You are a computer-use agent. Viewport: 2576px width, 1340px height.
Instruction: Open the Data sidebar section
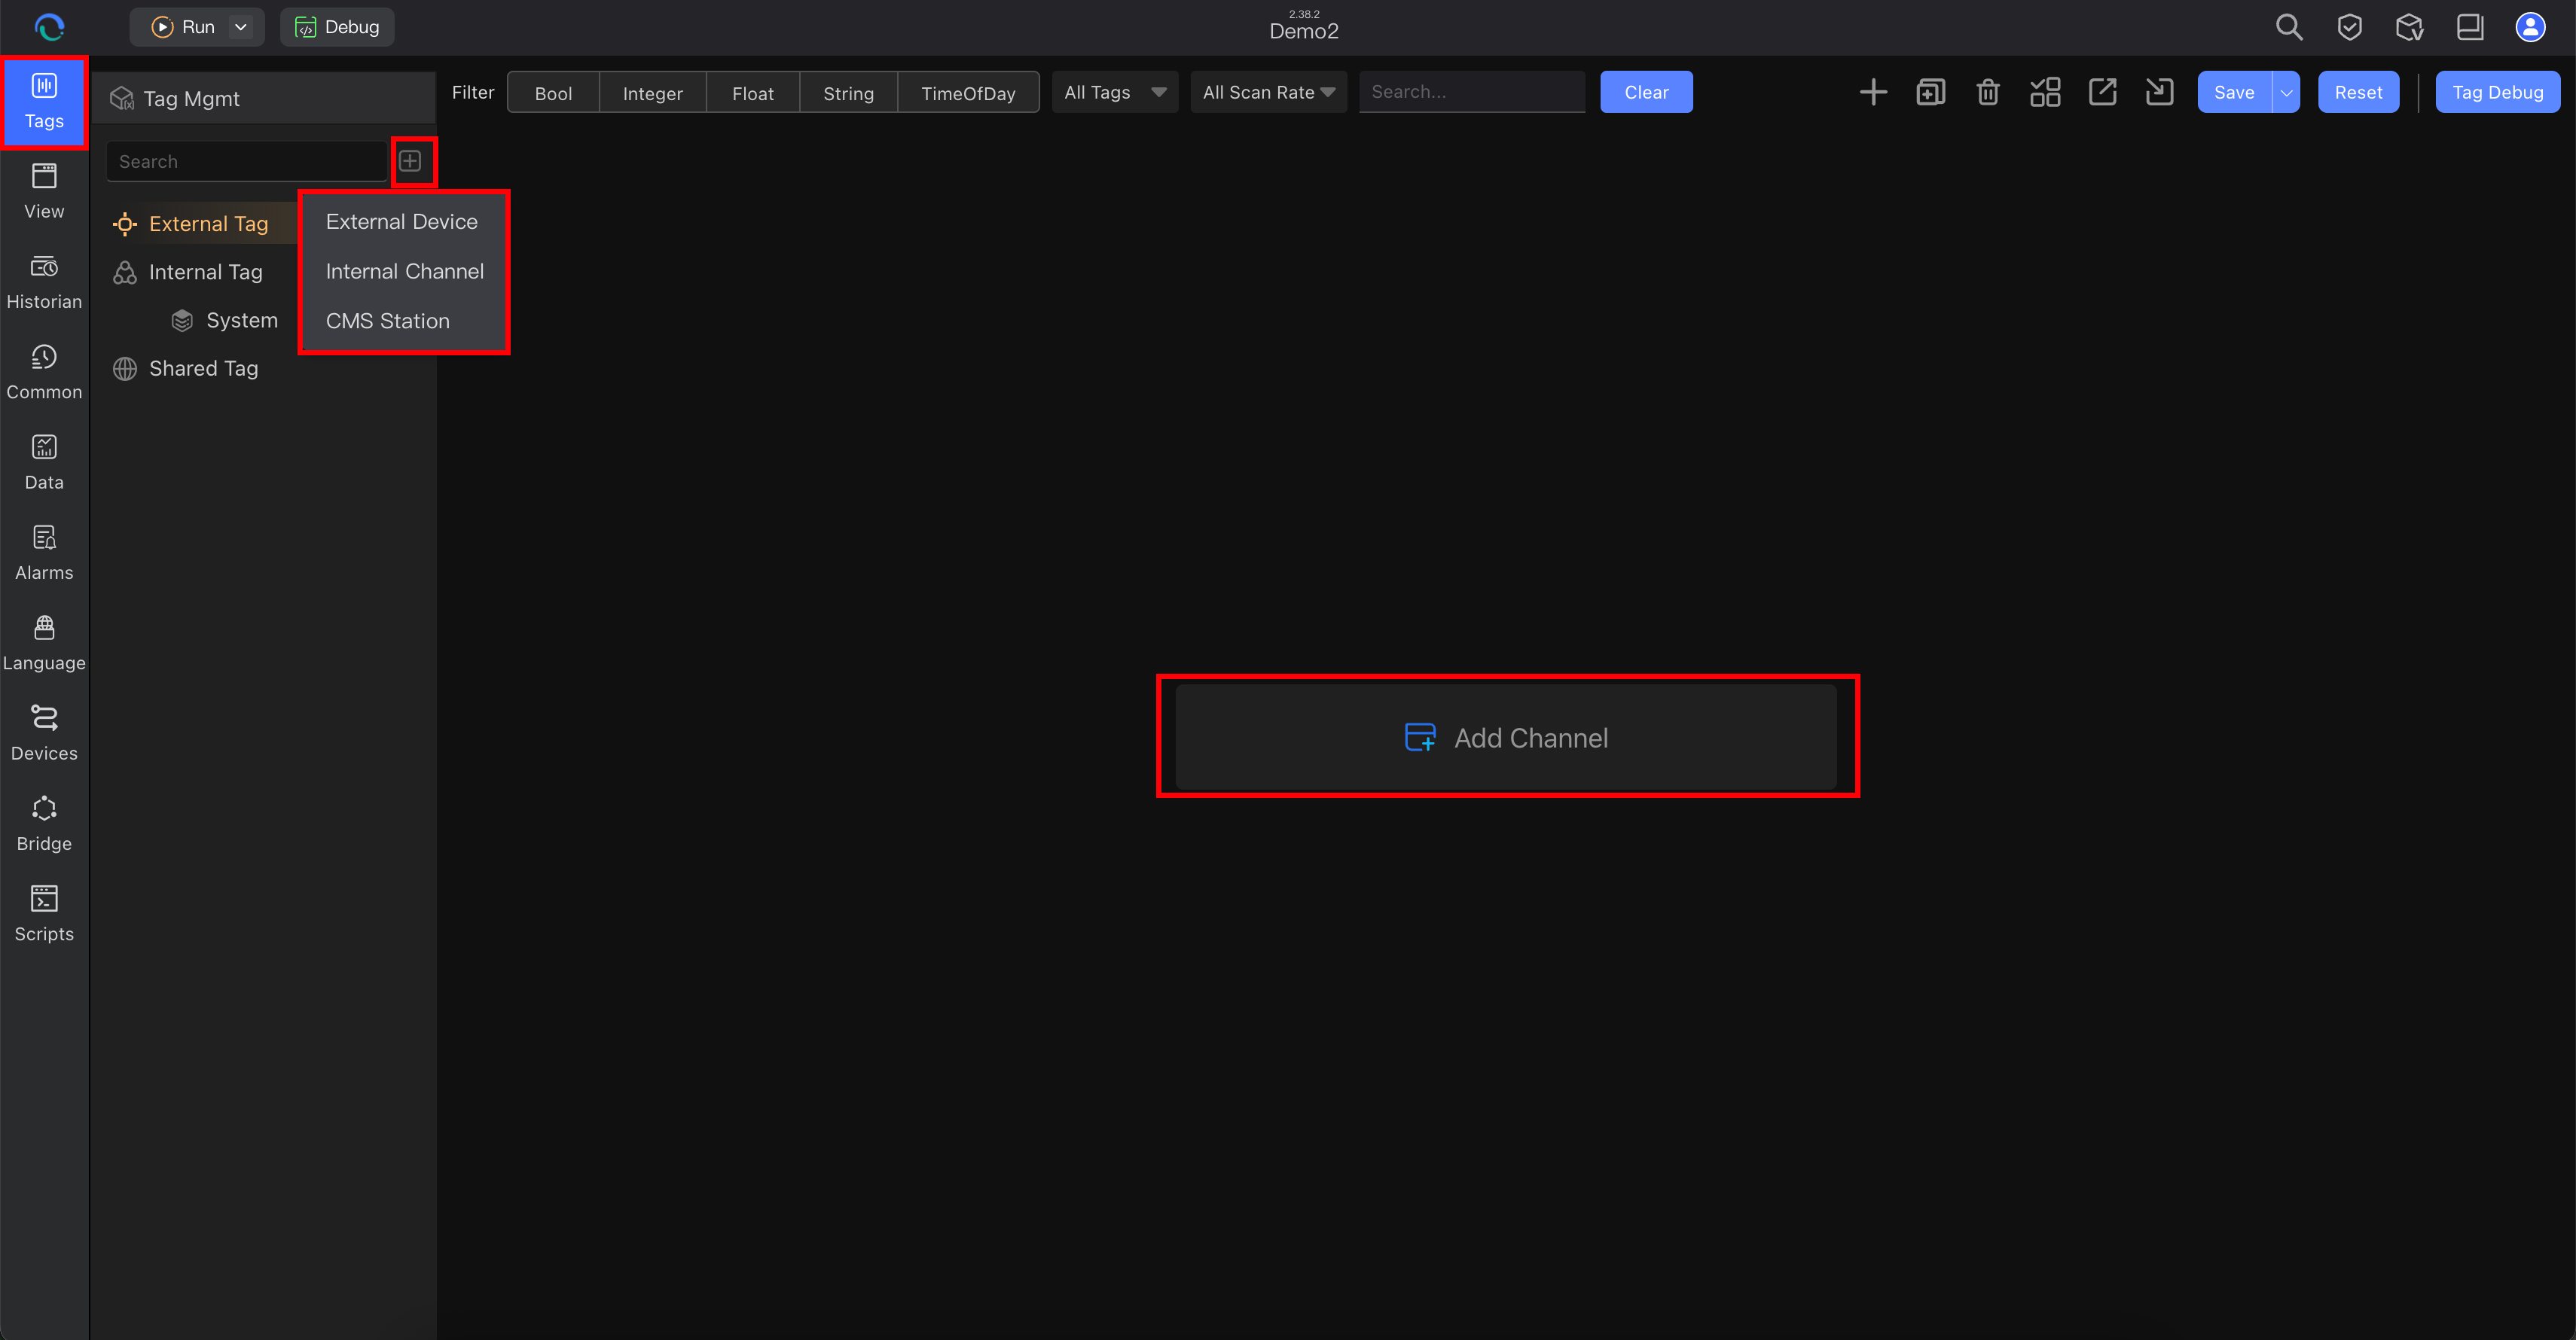point(44,463)
